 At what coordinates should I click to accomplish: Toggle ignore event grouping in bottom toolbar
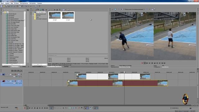[97, 108]
